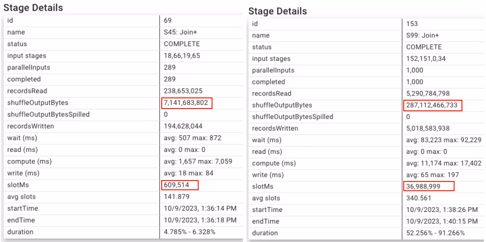
Task: Select the name value 'S45: Join+'
Action: [x=180, y=32]
